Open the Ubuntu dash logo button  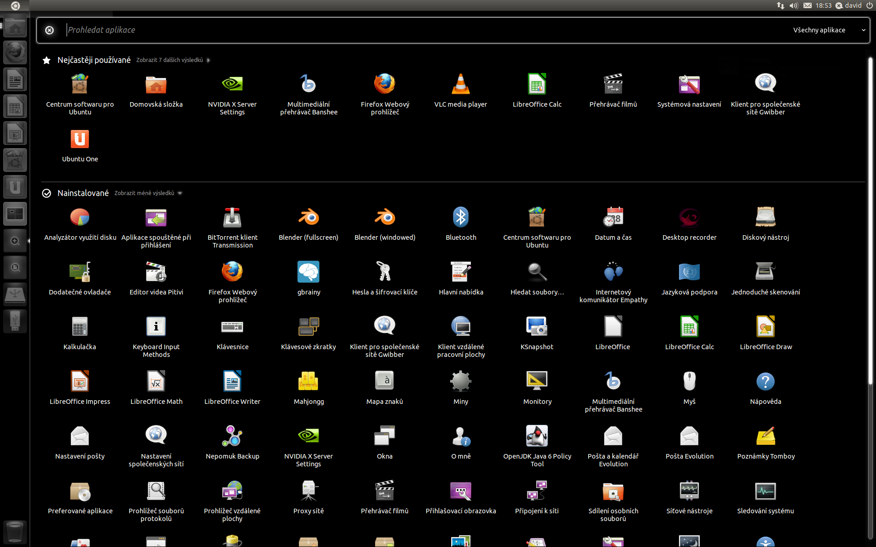[15, 5]
